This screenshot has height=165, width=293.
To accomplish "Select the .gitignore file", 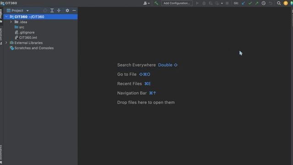I will click(x=40, y=33).
